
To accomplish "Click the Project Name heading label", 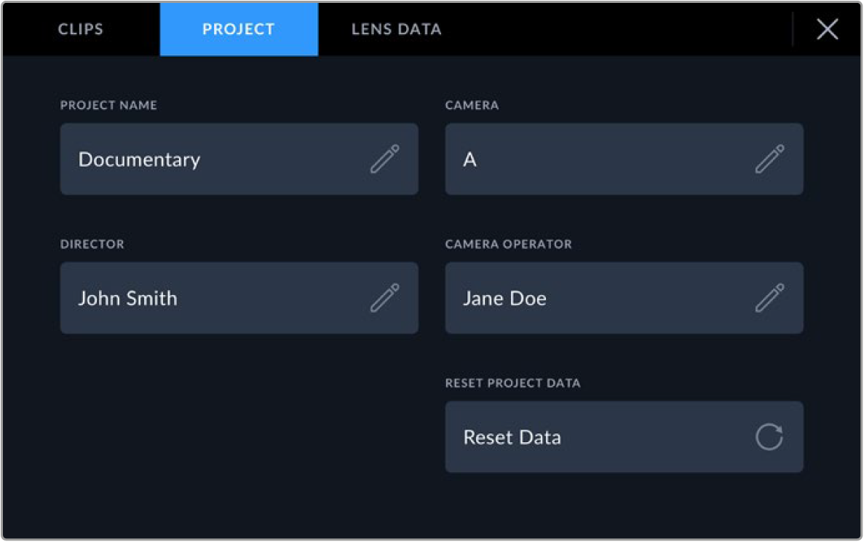I will pyautogui.click(x=108, y=106).
